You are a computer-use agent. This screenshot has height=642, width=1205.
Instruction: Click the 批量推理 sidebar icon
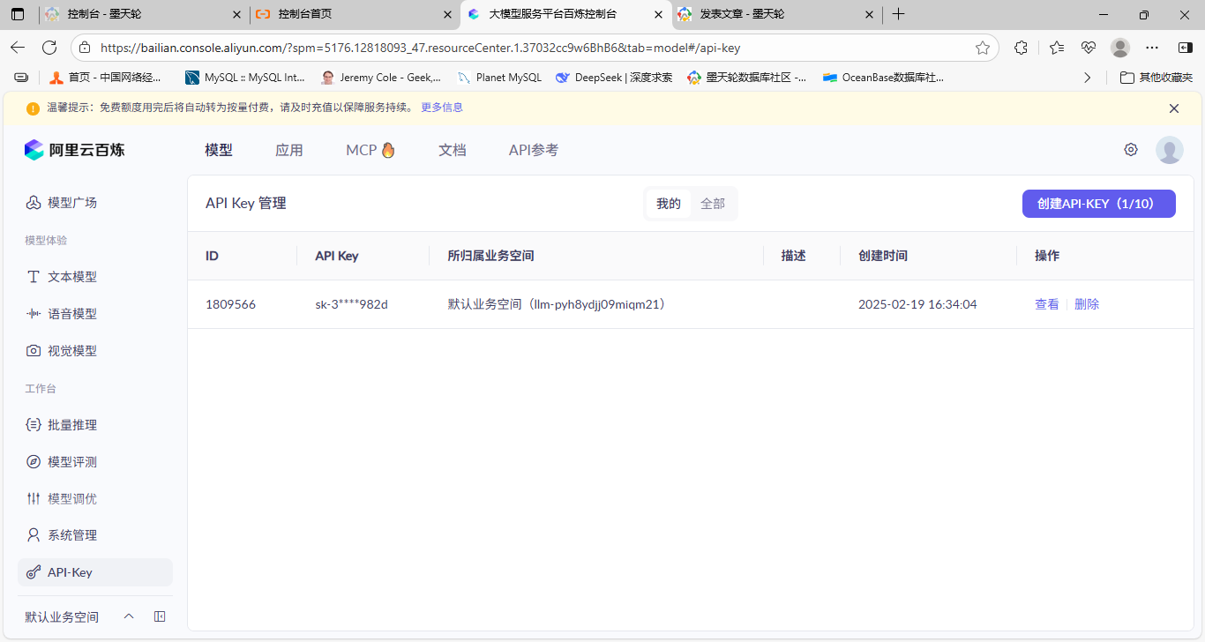(x=34, y=425)
